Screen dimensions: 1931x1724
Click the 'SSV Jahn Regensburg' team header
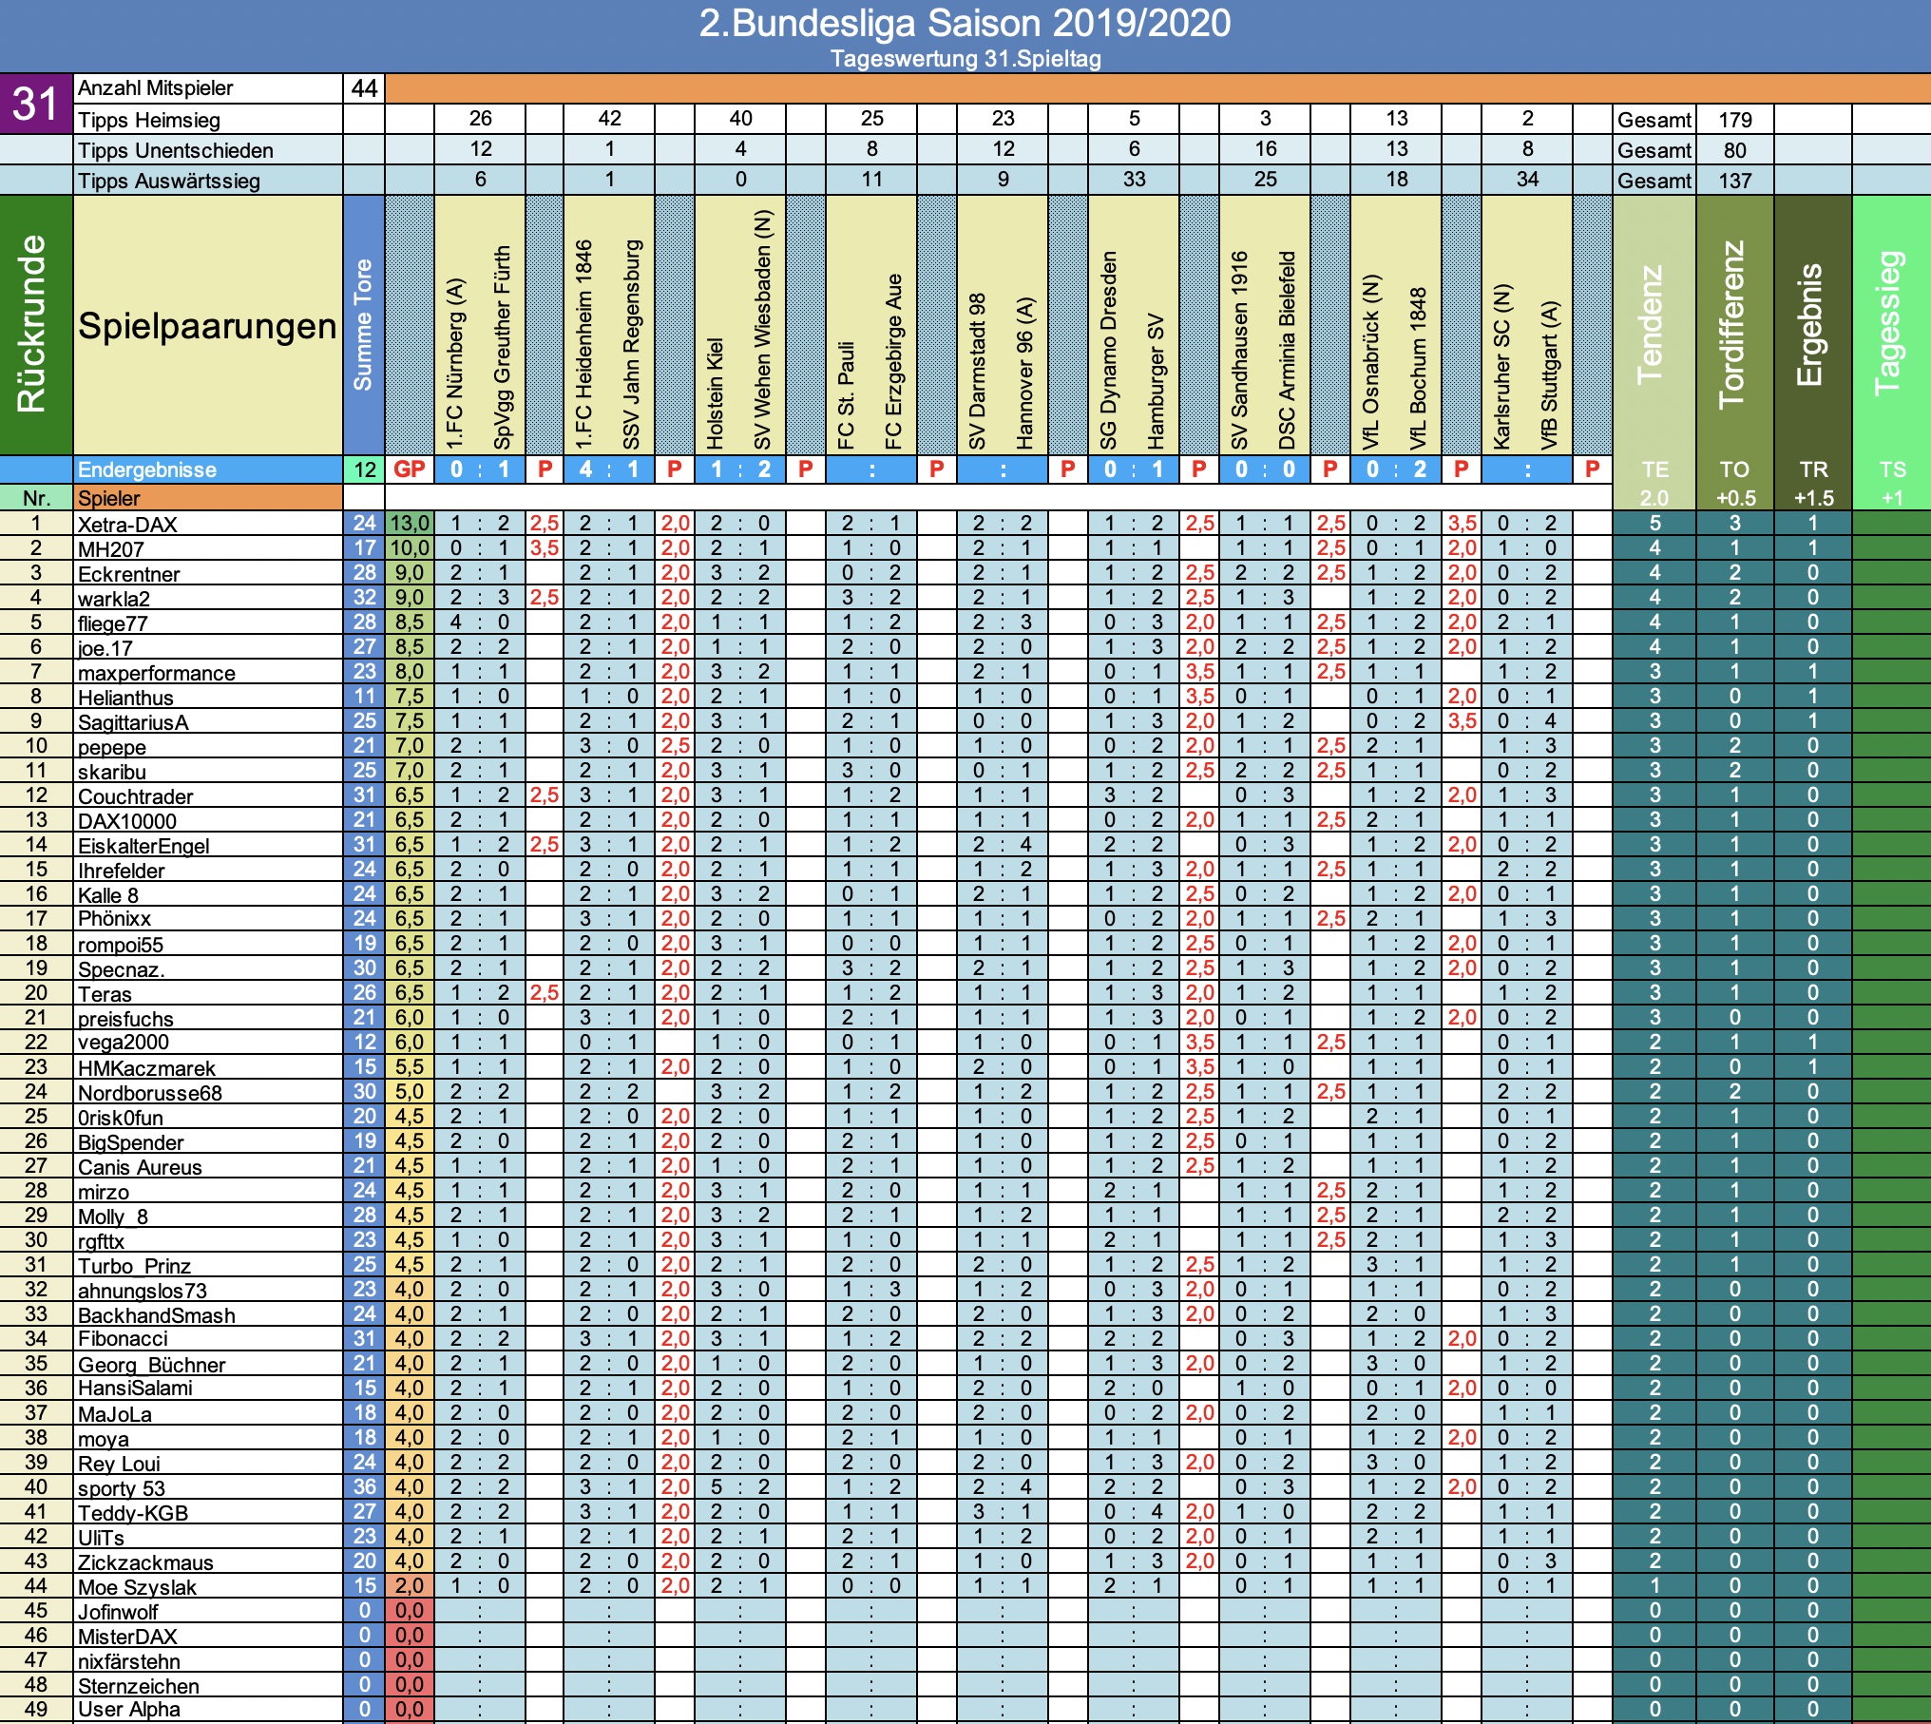click(x=632, y=344)
